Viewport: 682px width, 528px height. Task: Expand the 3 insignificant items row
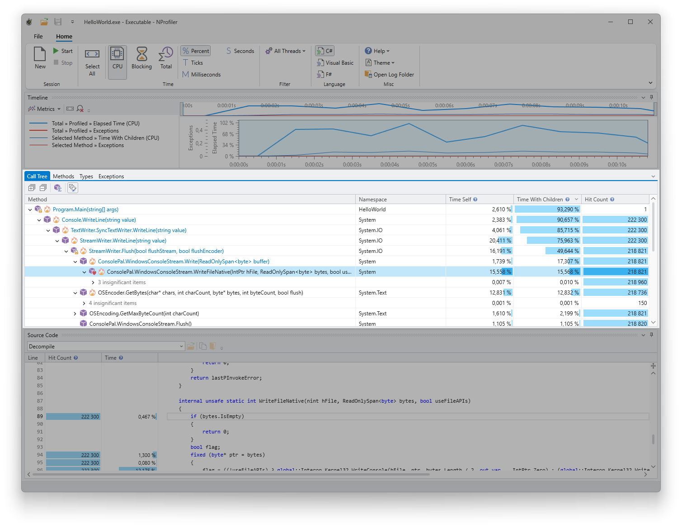click(x=93, y=282)
